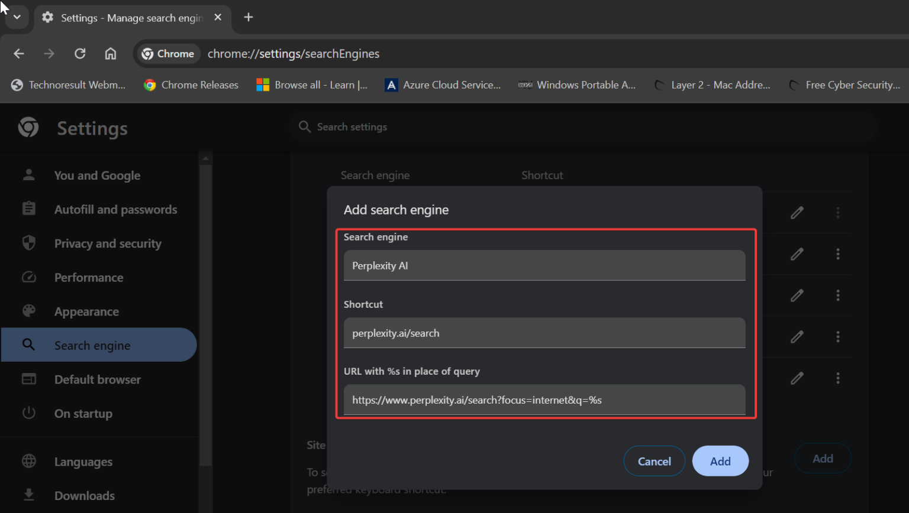The height and width of the screenshot is (513, 909).
Task: Cancel adding the new search engine
Action: tap(654, 461)
